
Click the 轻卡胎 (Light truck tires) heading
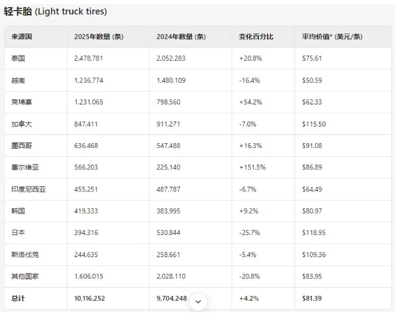pos(56,11)
